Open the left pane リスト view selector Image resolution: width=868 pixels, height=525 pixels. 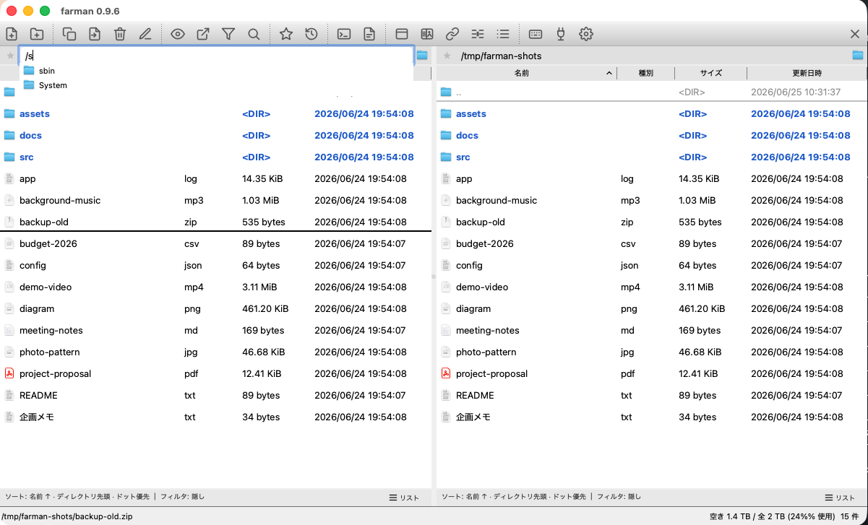pos(404,498)
